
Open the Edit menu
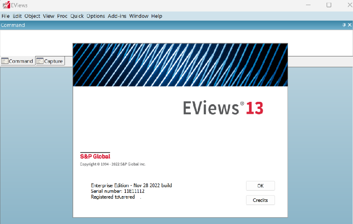point(17,16)
